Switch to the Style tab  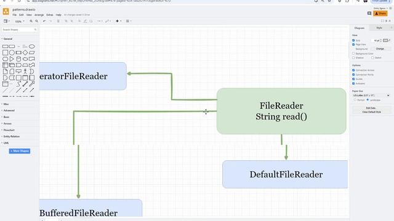(x=379, y=28)
